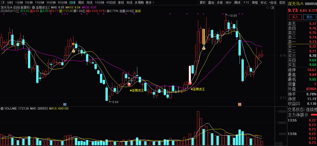The height and width of the screenshot is (146, 317).
Task: Click the right ★至尊波王 signal label
Action: (197, 89)
